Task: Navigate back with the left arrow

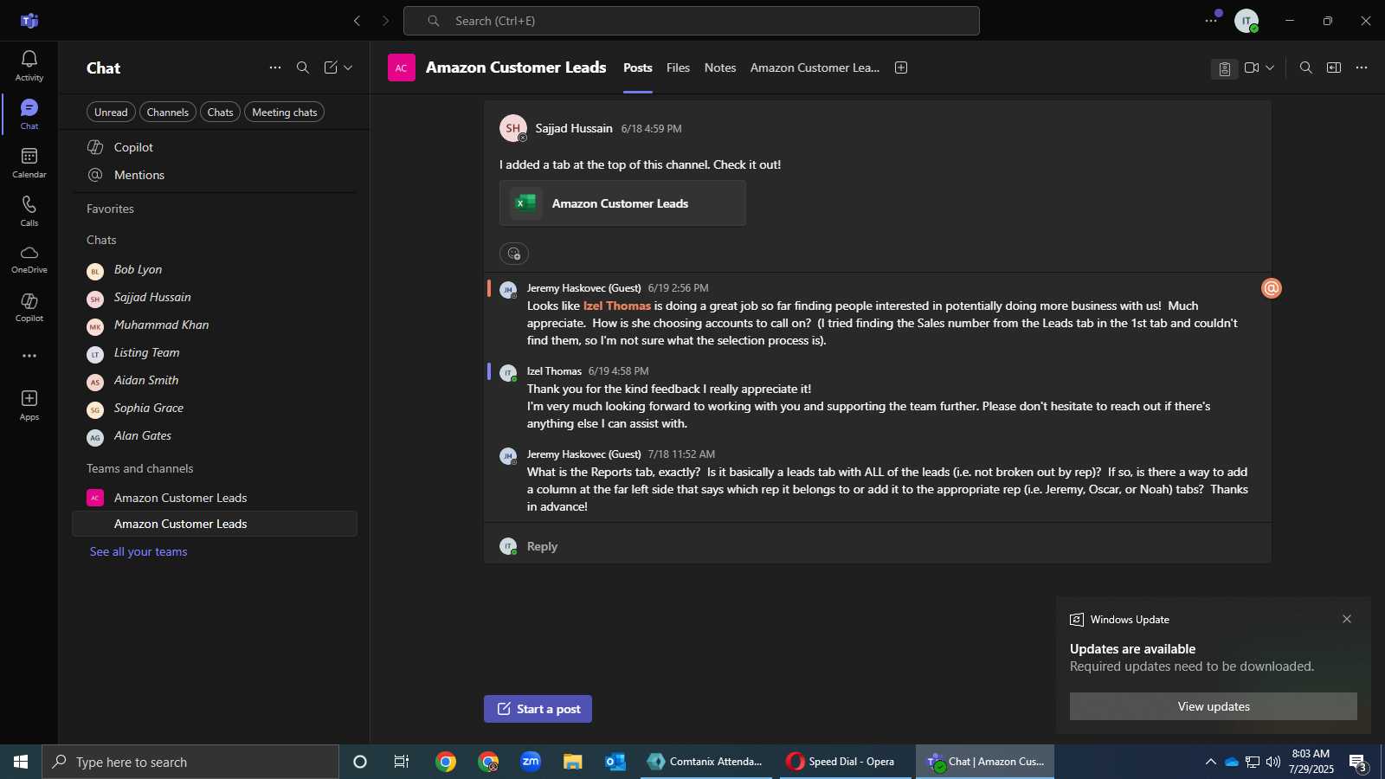Action: point(357,21)
